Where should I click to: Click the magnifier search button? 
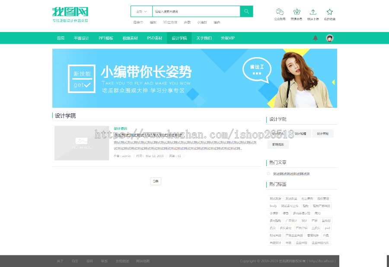tap(246, 11)
